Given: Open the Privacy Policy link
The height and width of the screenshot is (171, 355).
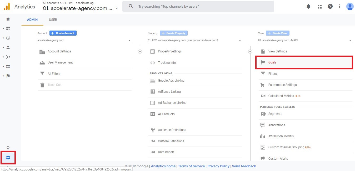Looking at the screenshot, I should (218, 166).
